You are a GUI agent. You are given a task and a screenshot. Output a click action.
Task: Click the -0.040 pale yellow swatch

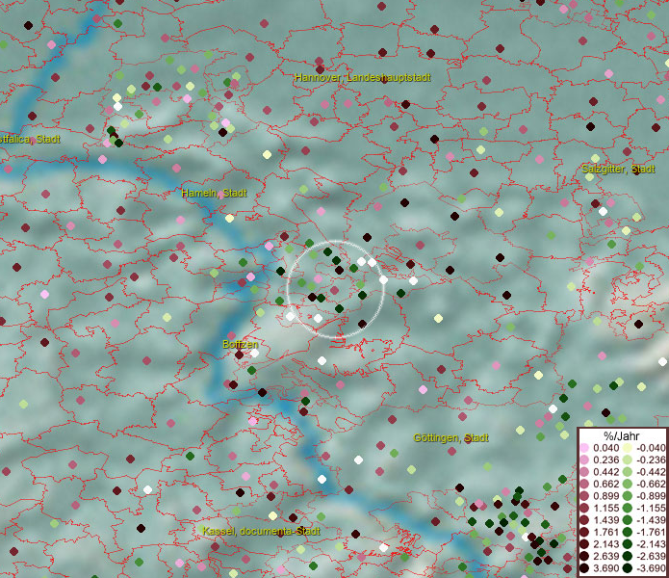(628, 448)
